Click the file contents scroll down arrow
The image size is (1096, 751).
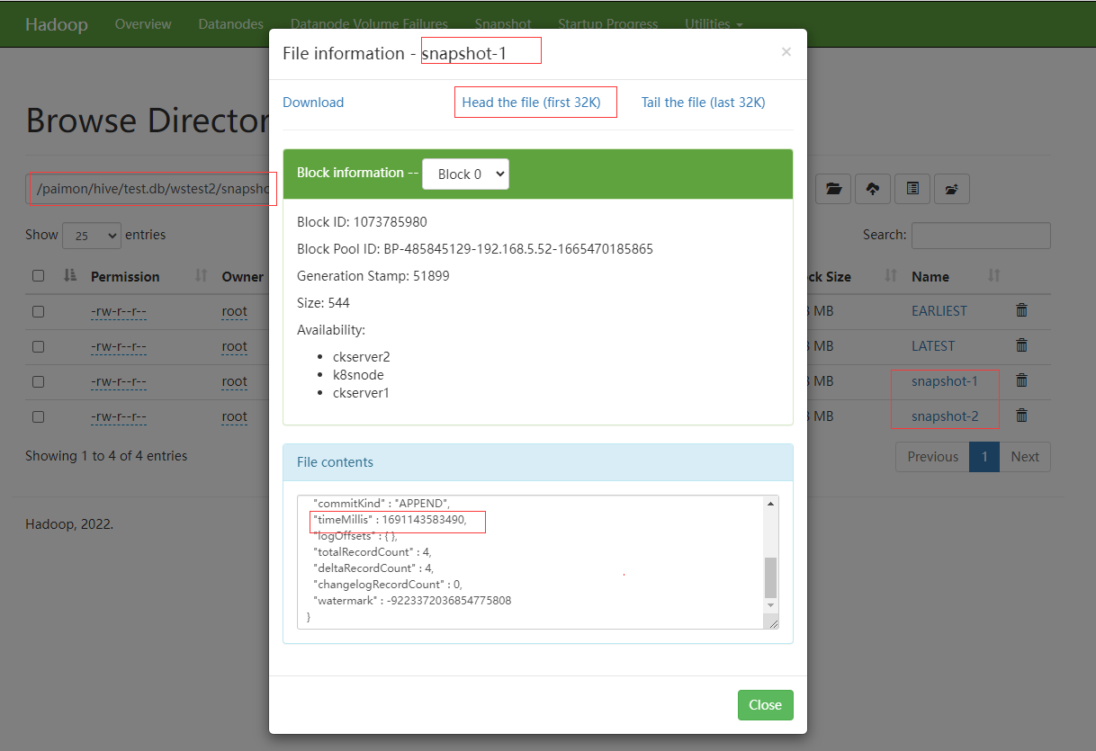[770, 605]
